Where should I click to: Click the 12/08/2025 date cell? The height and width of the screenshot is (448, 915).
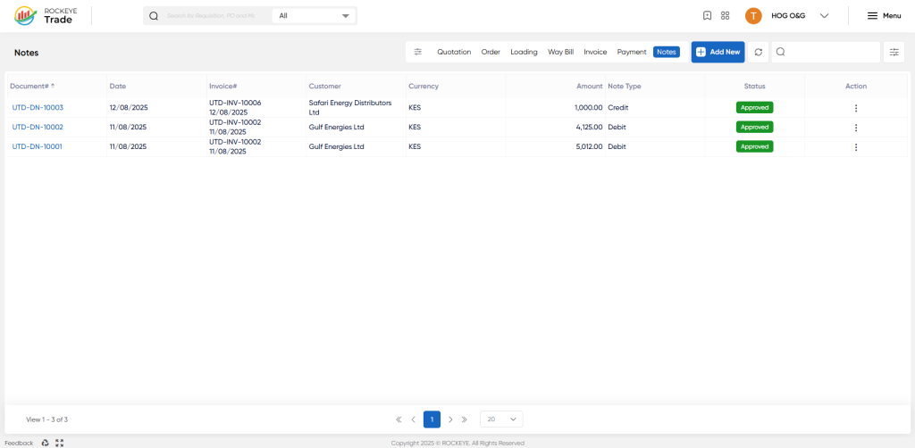[x=129, y=107]
